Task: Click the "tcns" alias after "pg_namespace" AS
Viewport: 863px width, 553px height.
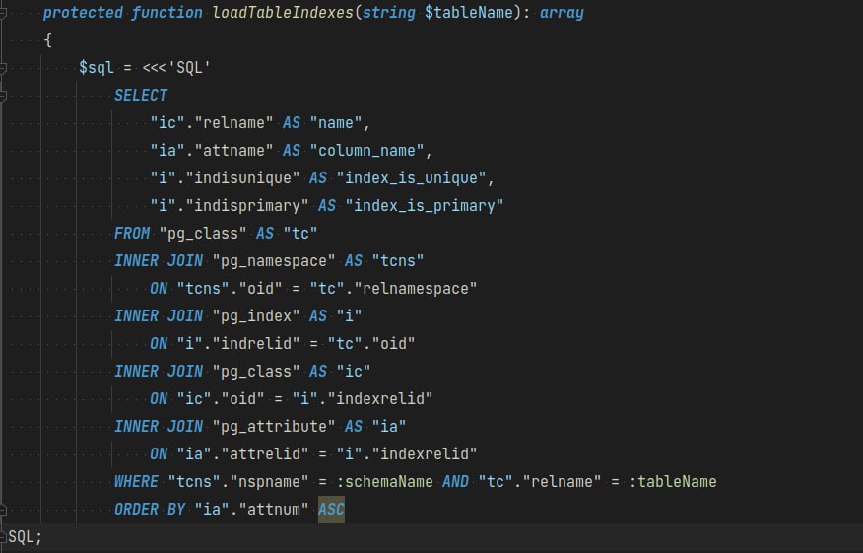Action: pyautogui.click(x=398, y=260)
